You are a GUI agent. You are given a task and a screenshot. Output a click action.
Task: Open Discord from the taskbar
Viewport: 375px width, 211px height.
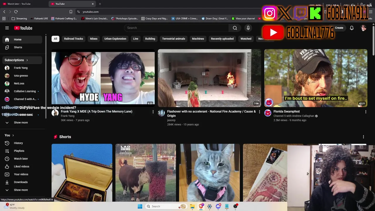point(218,206)
